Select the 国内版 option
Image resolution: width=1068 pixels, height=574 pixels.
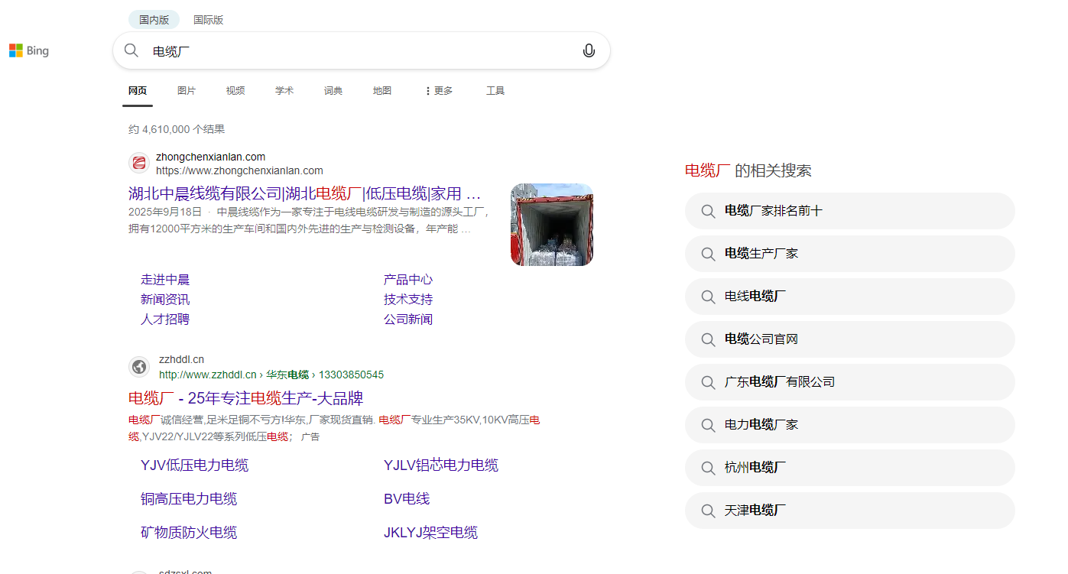154,19
